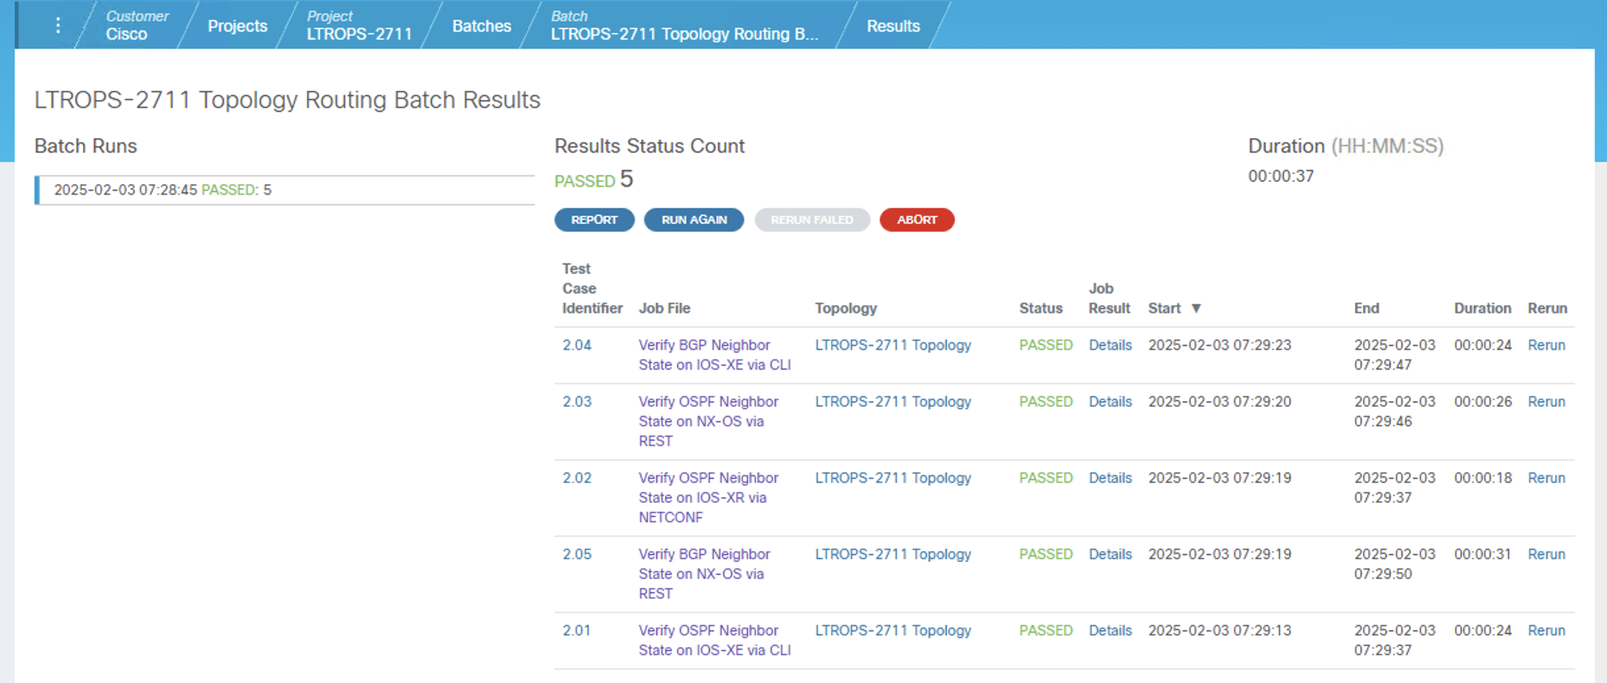Open Verify OSPF Neighbor State on IOS-XR job
The image size is (1607, 683).
pos(708,497)
